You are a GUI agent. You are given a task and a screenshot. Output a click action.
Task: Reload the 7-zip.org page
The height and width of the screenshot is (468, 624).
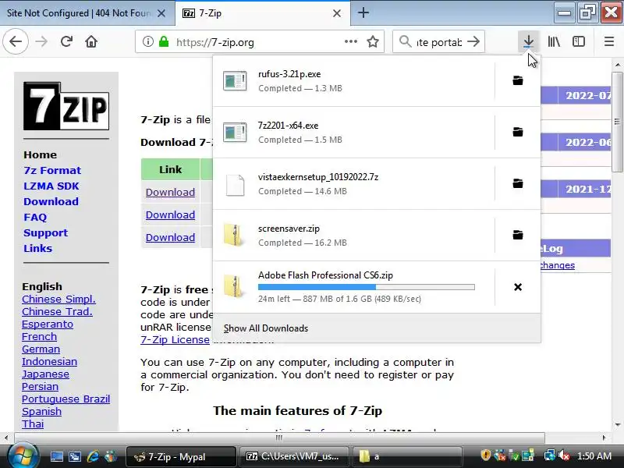click(x=66, y=41)
